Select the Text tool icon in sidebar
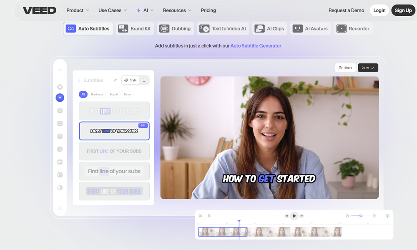This screenshot has width=417, height=250. click(60, 136)
